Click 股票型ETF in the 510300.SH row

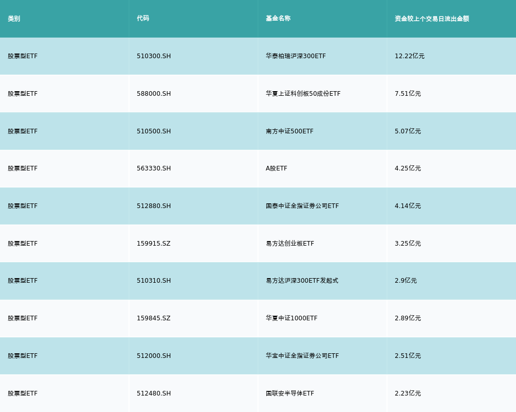coord(23,56)
